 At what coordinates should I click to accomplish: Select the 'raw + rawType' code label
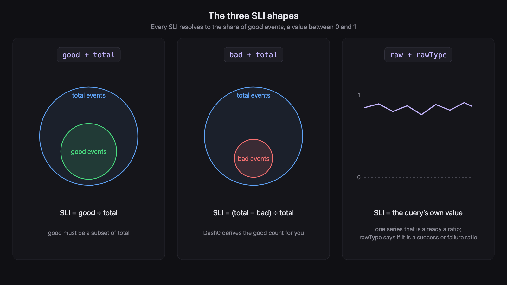418,55
